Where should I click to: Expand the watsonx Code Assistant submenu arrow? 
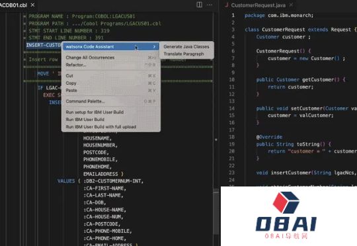[x=154, y=47]
